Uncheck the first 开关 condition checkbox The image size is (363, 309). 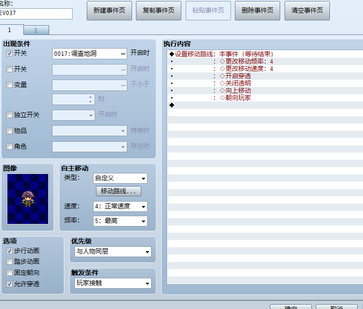9,53
